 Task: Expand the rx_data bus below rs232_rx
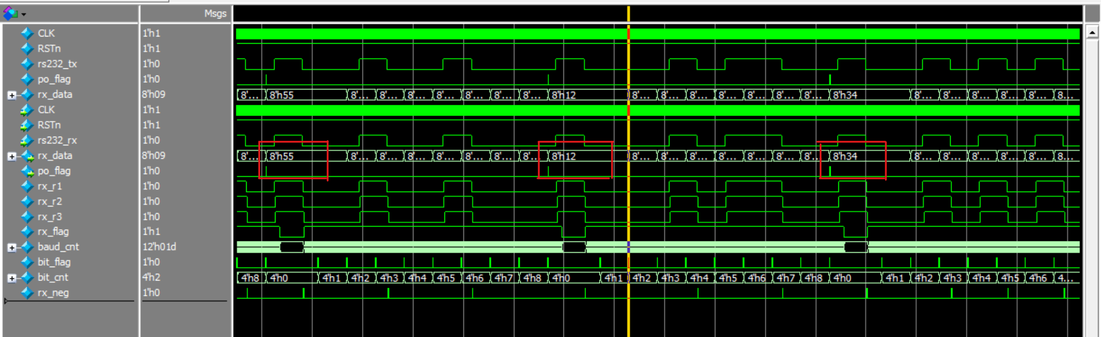12,156
